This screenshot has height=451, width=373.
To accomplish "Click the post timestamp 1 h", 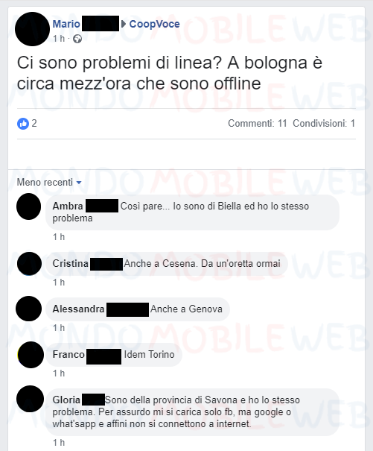I will coord(59,39).
